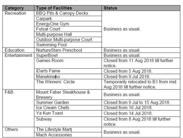
Task: Select the Ice Cream Chefs cell
Action: (53, 108)
